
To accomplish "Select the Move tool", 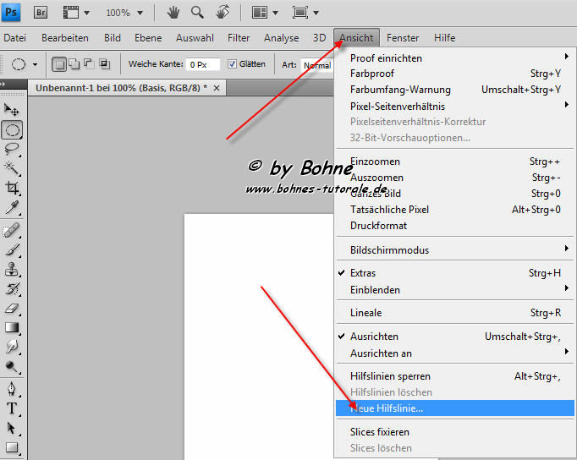I will (12, 109).
